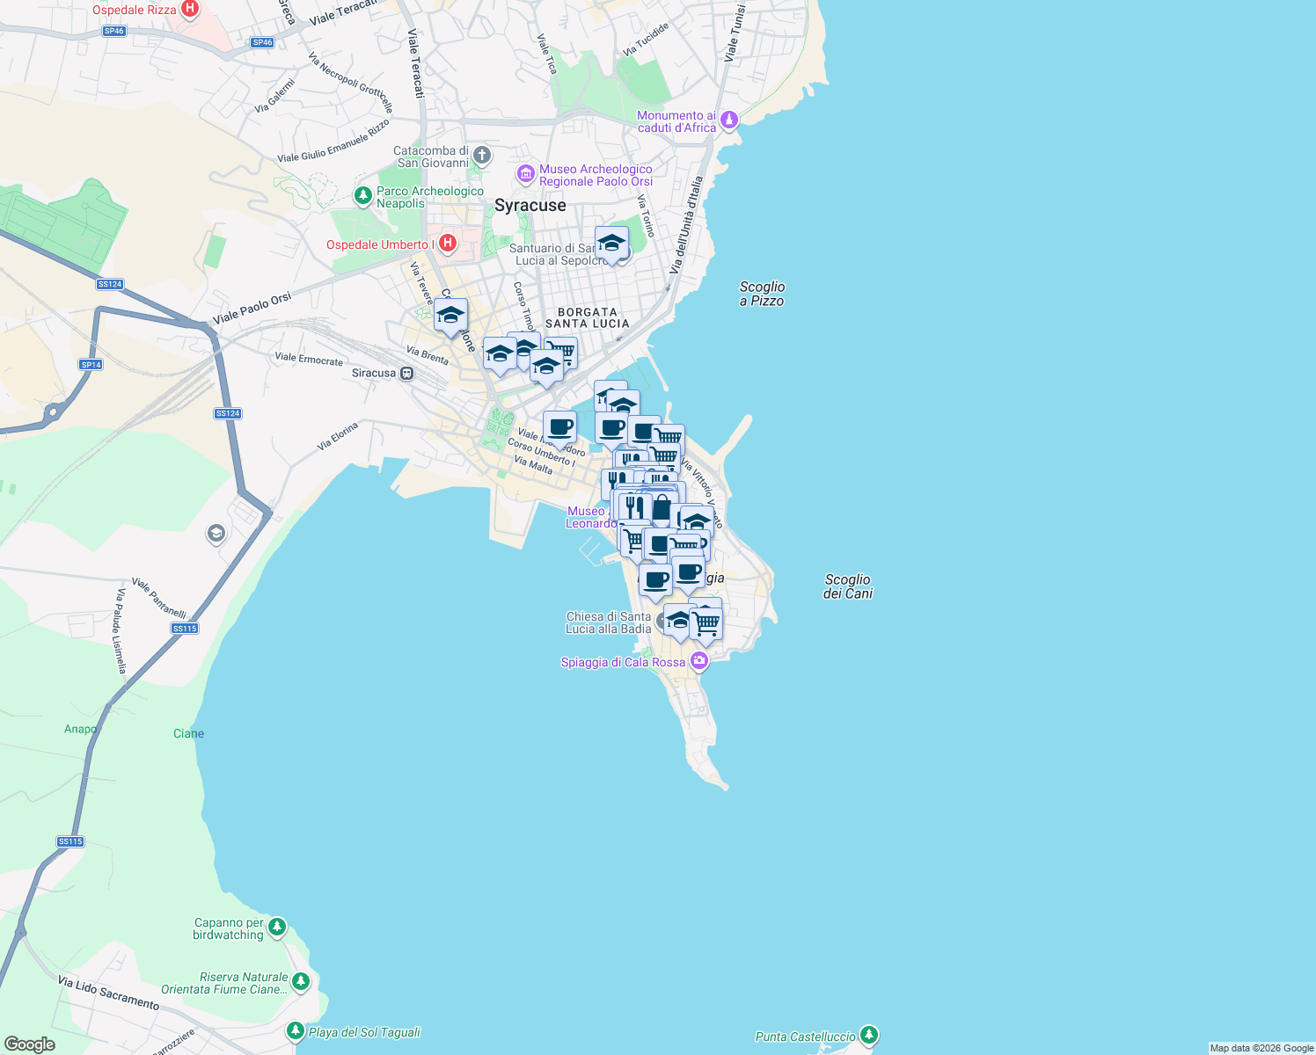
Task: Select the Capanno per birdwatching marker
Action: pyautogui.click(x=276, y=926)
